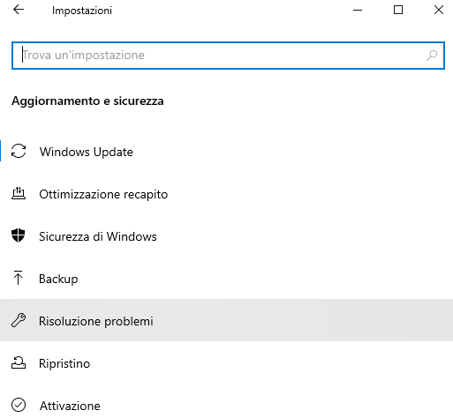
Task: Open the Windows Update section
Action: [x=226, y=152]
